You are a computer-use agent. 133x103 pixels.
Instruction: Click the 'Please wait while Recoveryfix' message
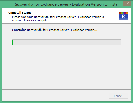[58, 18]
